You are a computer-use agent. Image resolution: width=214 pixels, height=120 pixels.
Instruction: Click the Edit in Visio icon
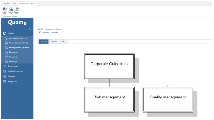(5, 9)
